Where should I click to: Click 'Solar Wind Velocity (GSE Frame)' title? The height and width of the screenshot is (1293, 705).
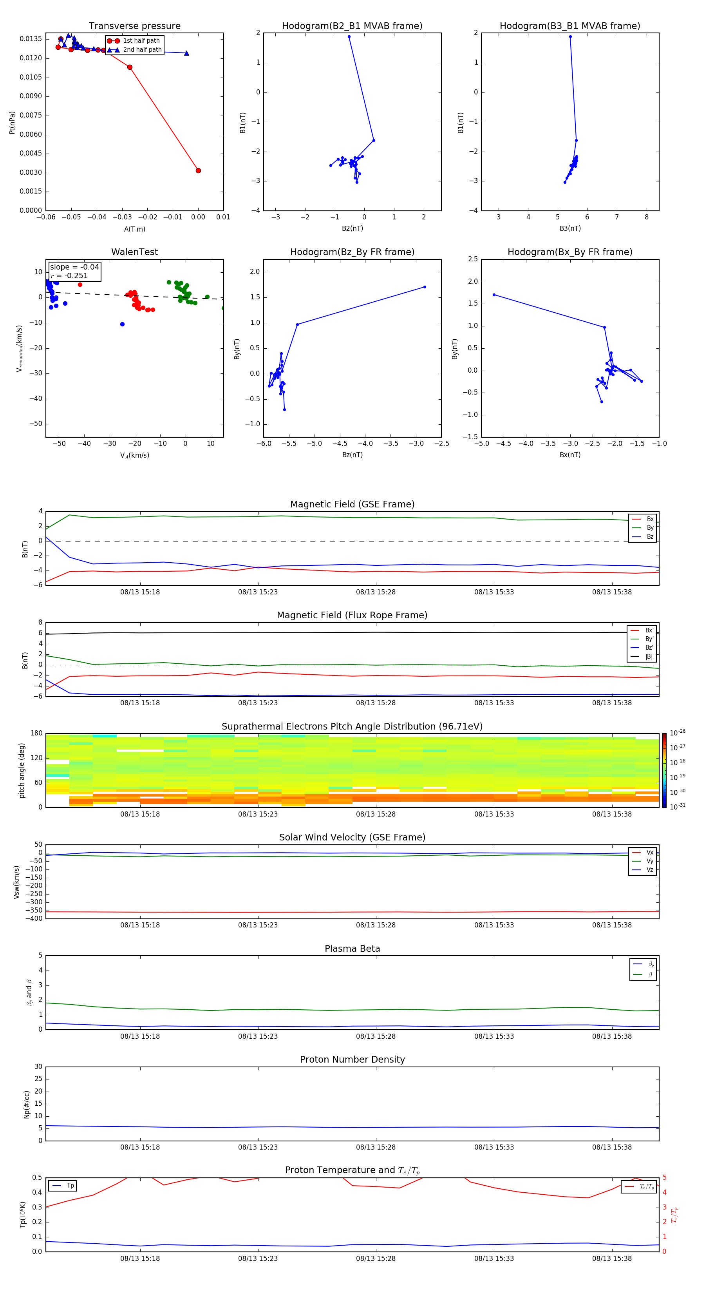[352, 837]
